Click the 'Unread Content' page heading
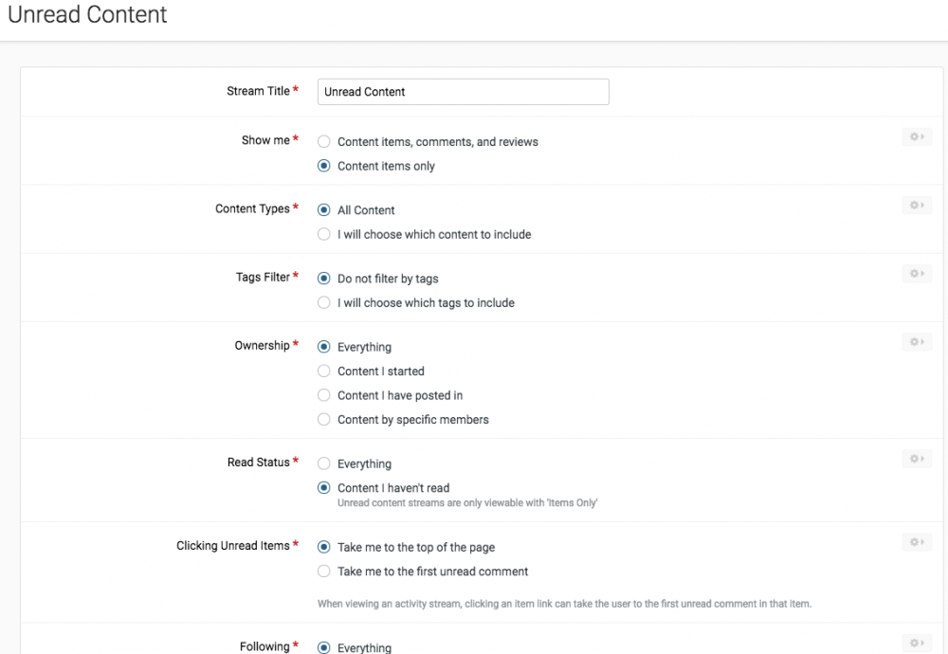Screen dimensions: 948x654 87,14
